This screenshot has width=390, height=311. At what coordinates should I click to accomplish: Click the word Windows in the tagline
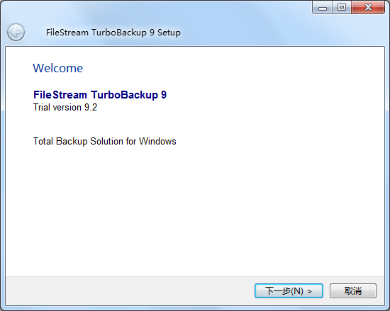pyautogui.click(x=157, y=142)
